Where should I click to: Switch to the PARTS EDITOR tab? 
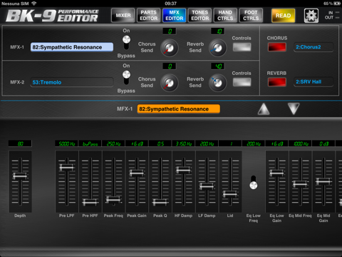pos(149,16)
